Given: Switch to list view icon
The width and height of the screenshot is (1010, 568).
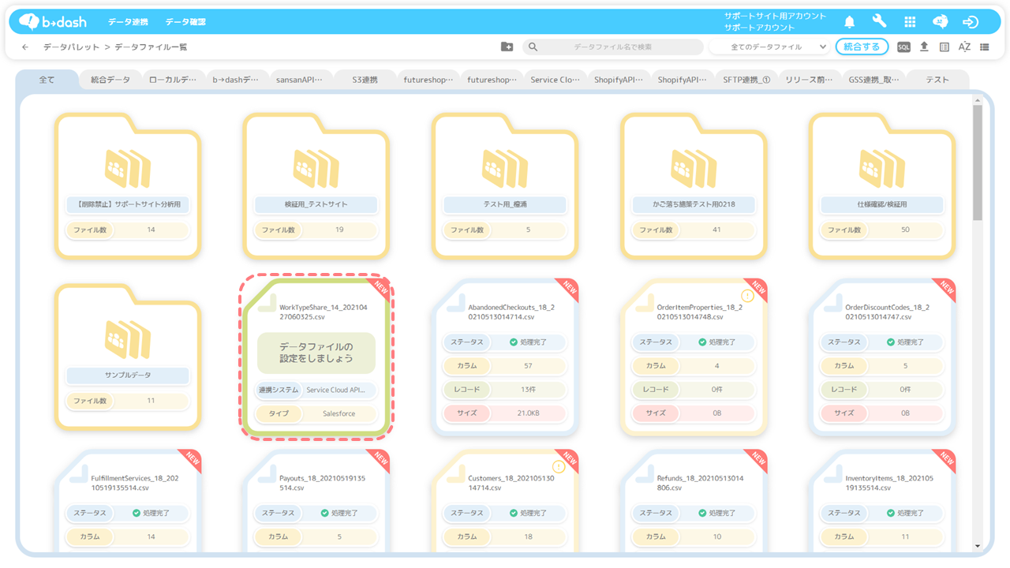Looking at the screenshot, I should pos(985,47).
